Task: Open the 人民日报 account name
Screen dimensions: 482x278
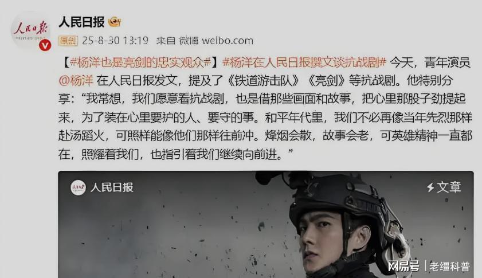Action: (81, 22)
